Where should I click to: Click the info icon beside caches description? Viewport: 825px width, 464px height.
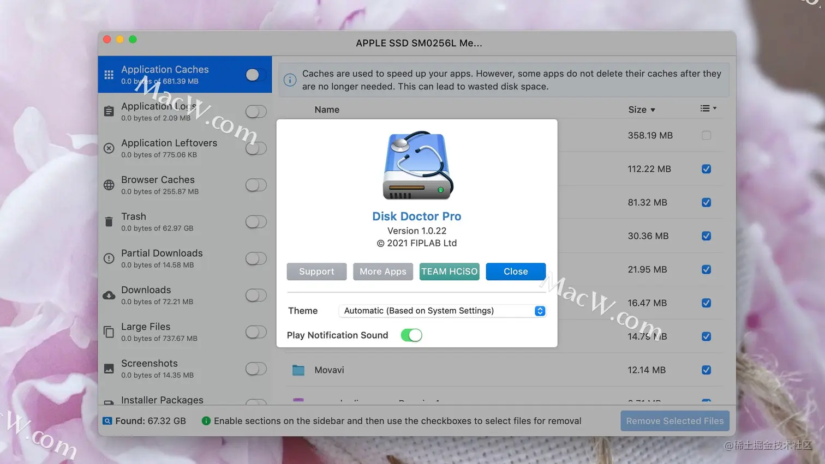pos(290,80)
